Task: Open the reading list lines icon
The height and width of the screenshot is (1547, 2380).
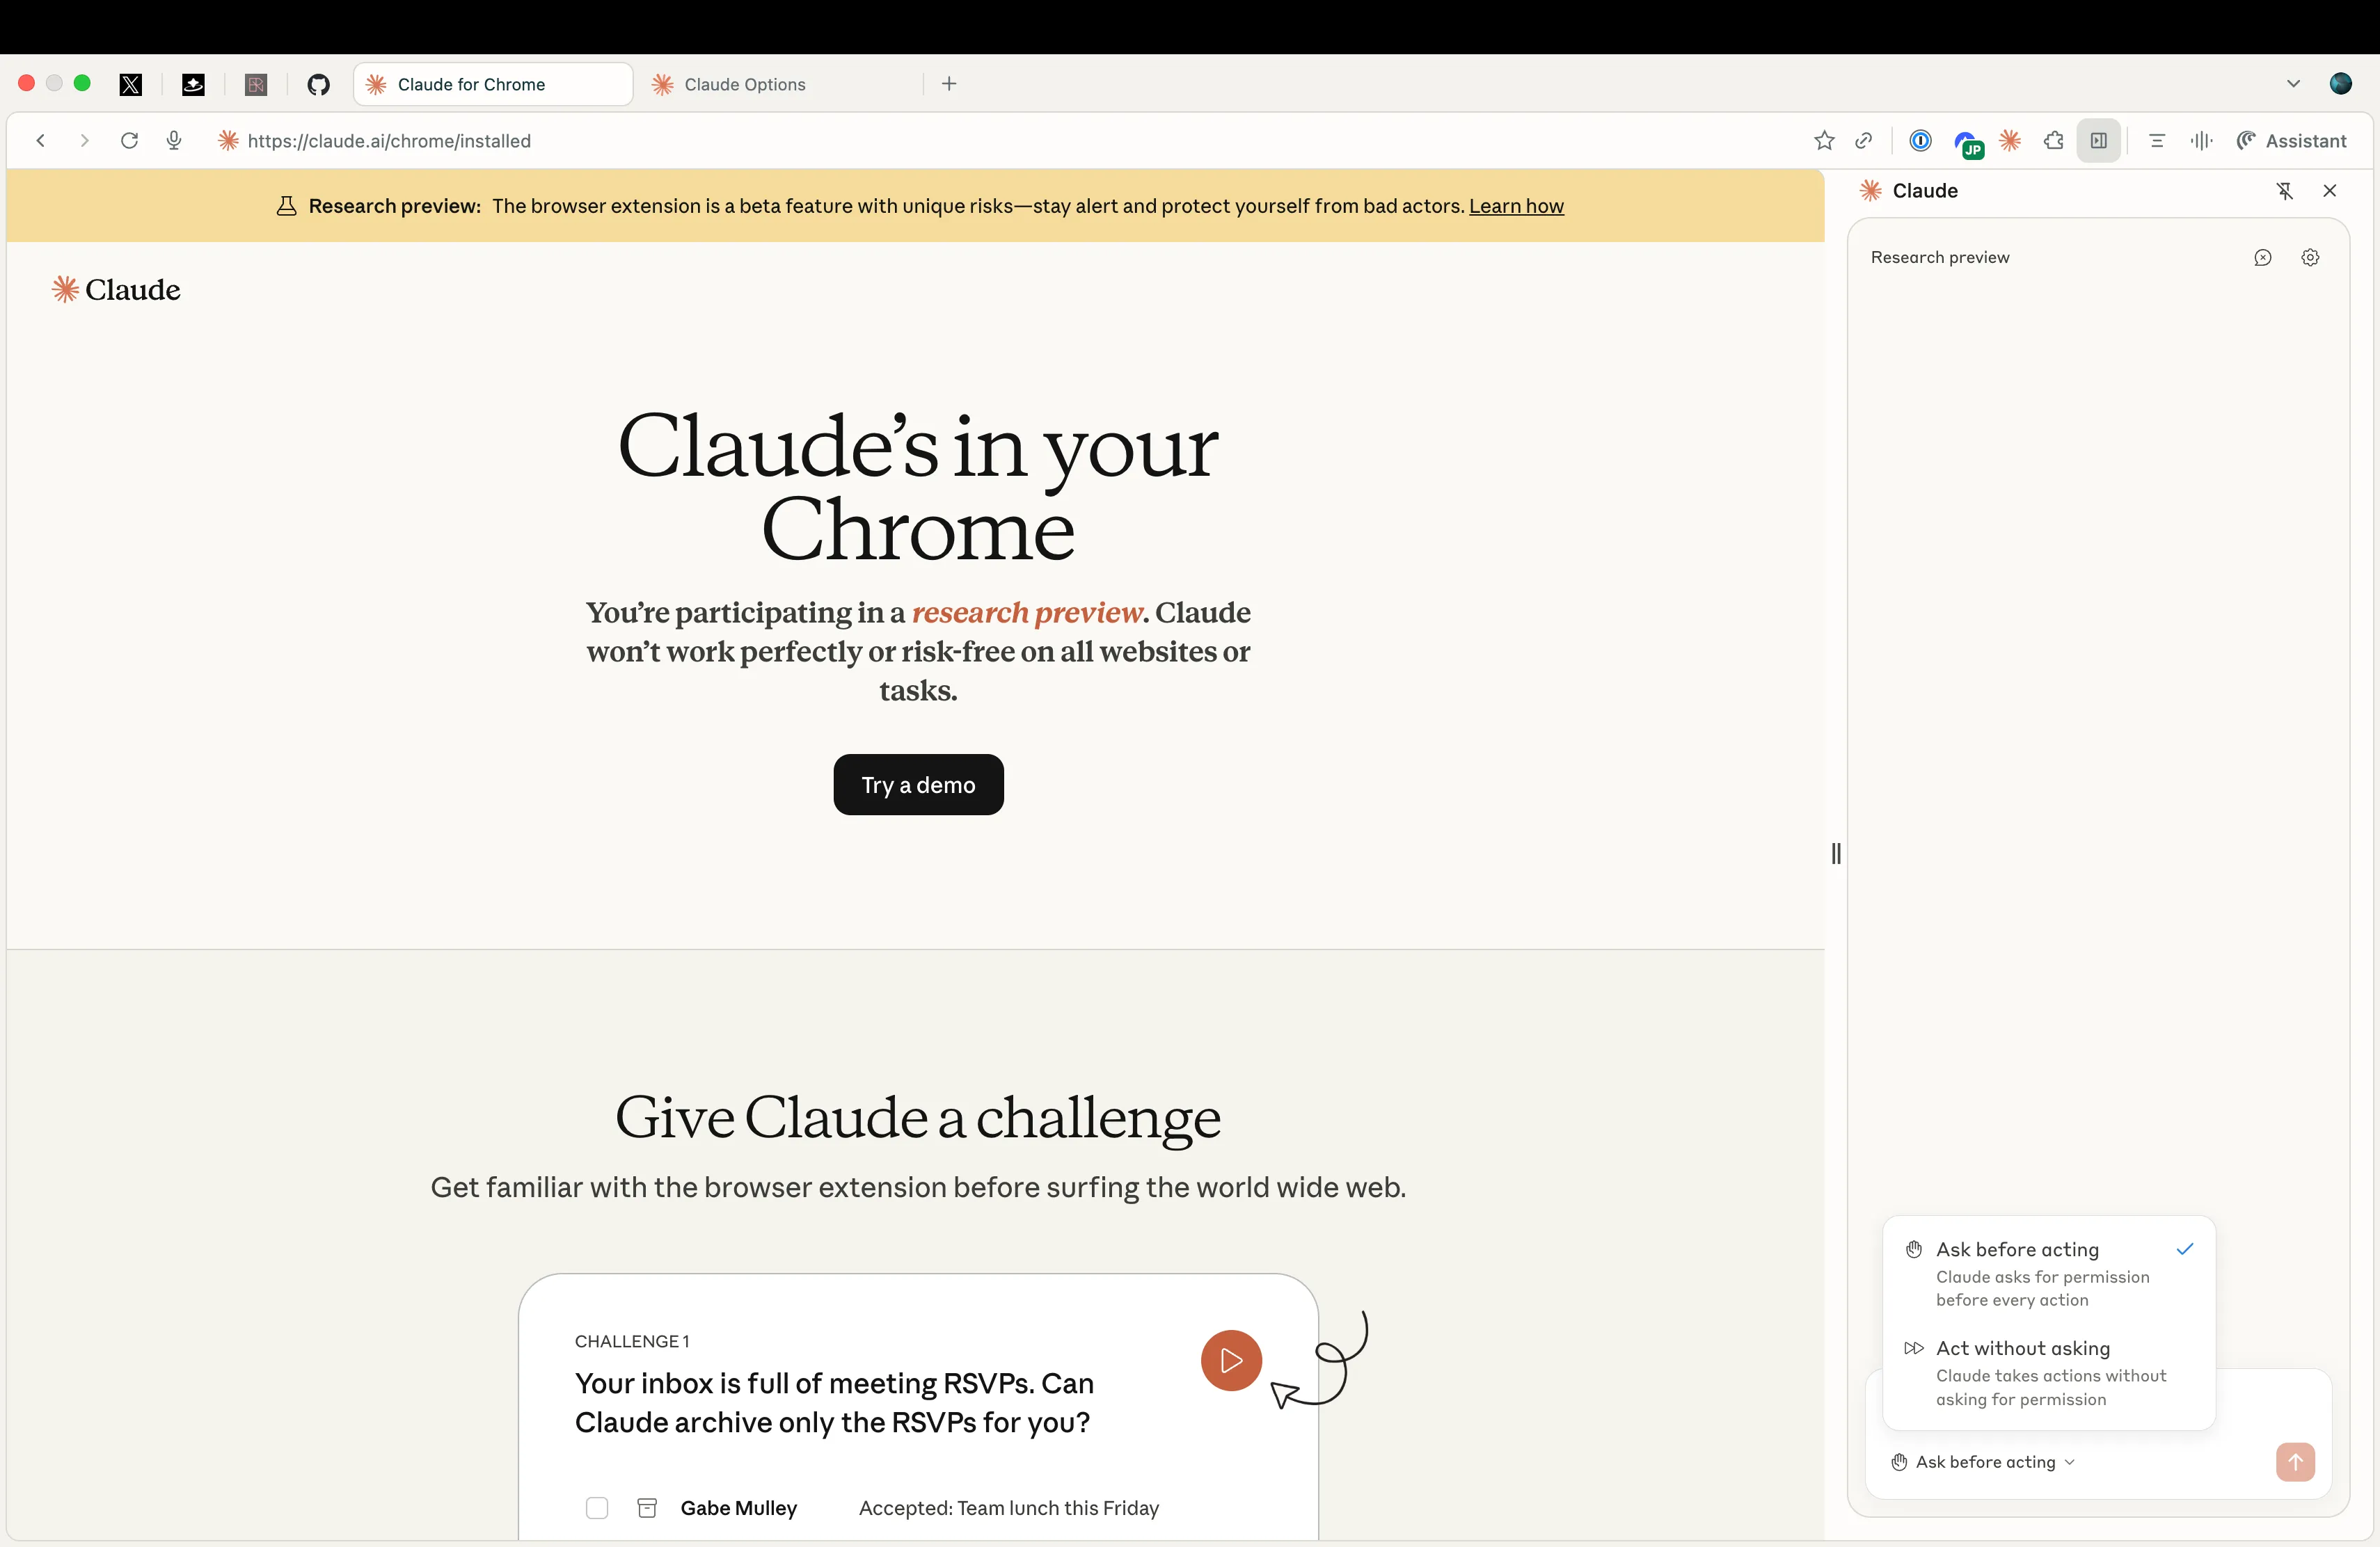Action: (x=2157, y=141)
